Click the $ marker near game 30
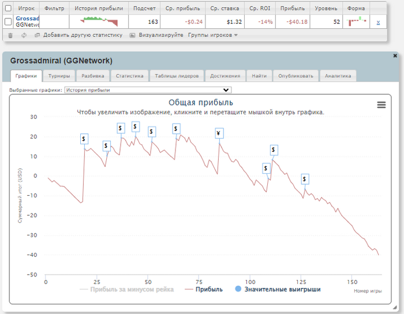Image resolution: width=404 pixels, height=314 pixels. [x=106, y=146]
